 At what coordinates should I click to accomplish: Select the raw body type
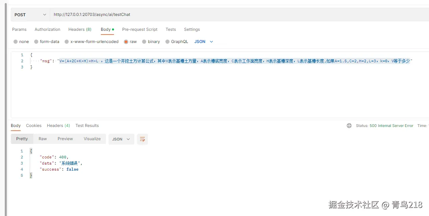coord(130,42)
